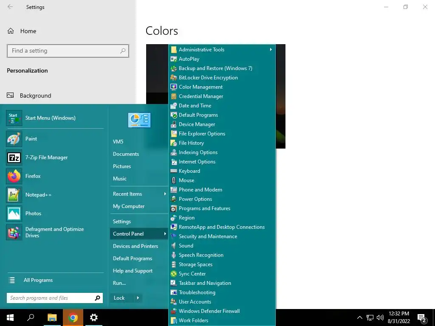435x326 pixels.
Task: Open AutoPlay control panel item
Action: [222, 59]
